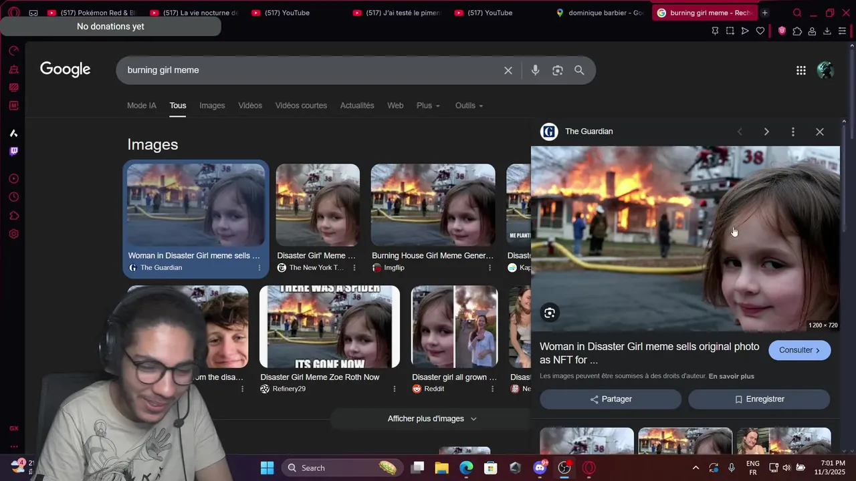Open The Guardian source in preview header
The height and width of the screenshot is (481, 856).
(576, 132)
